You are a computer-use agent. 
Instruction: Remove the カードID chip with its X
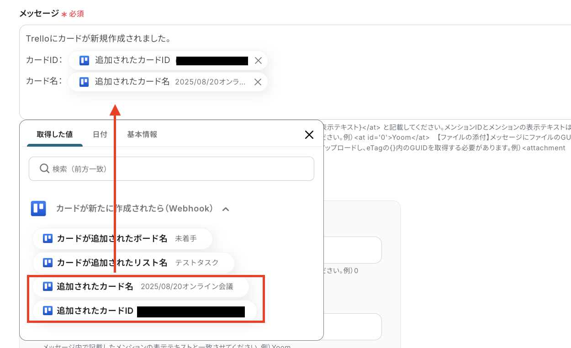coord(258,60)
